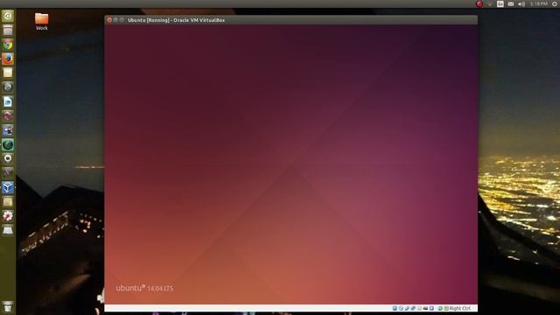Open the sound volume indicator
The image size is (560, 315).
tap(521, 3)
